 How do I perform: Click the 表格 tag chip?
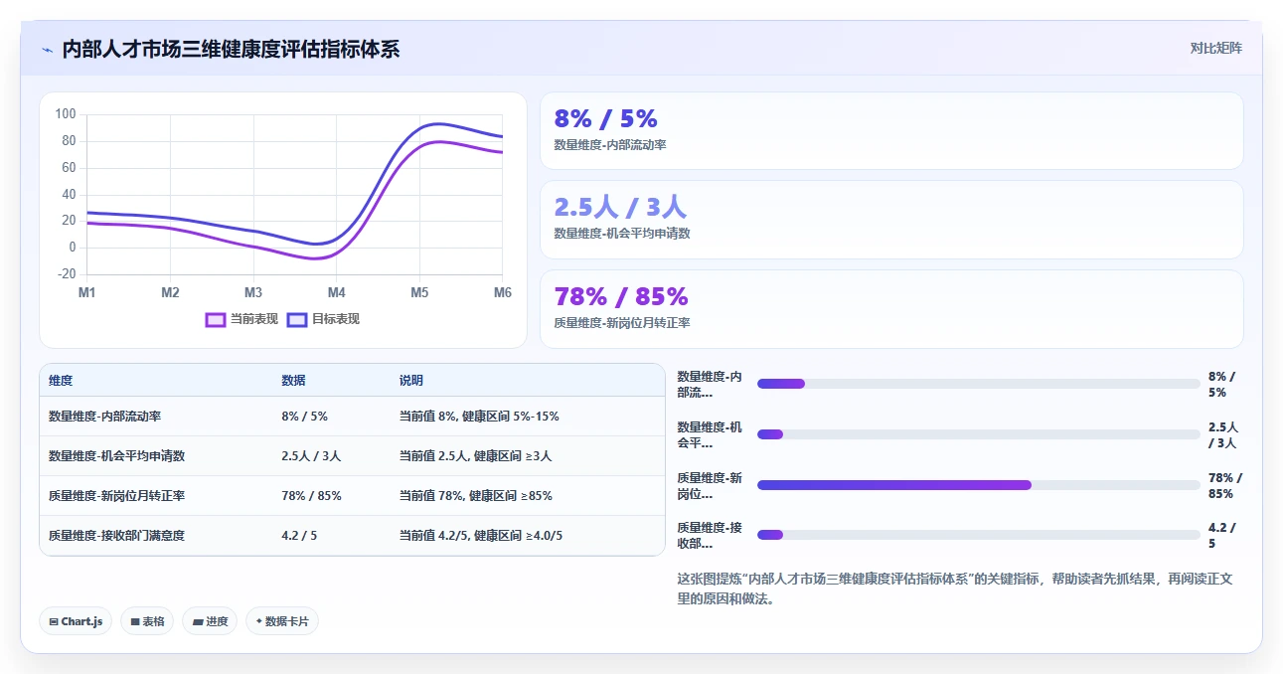click(147, 621)
